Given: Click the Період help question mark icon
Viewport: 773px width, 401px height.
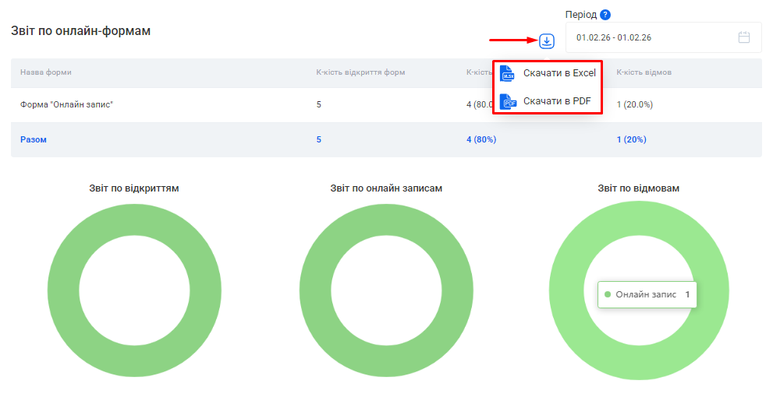Looking at the screenshot, I should point(605,15).
